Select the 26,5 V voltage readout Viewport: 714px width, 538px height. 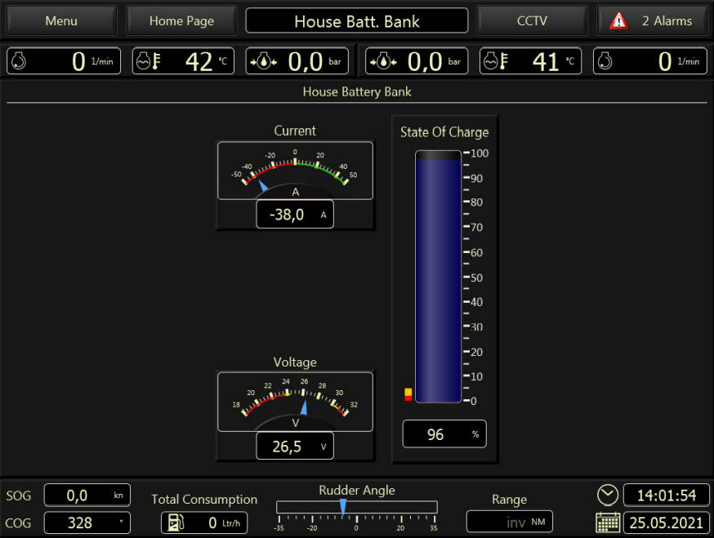click(294, 447)
